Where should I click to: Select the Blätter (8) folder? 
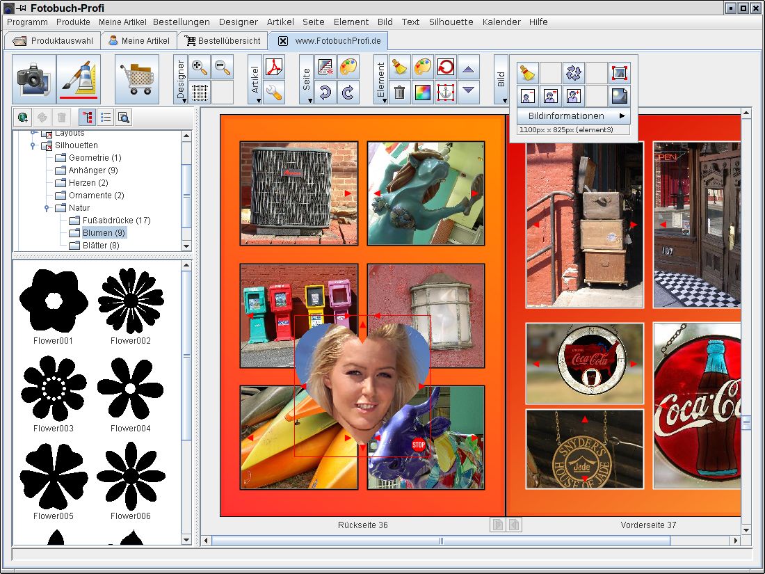coord(94,246)
